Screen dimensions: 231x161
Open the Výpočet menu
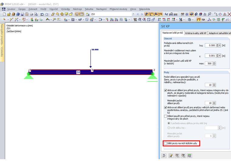(x=53, y=9)
